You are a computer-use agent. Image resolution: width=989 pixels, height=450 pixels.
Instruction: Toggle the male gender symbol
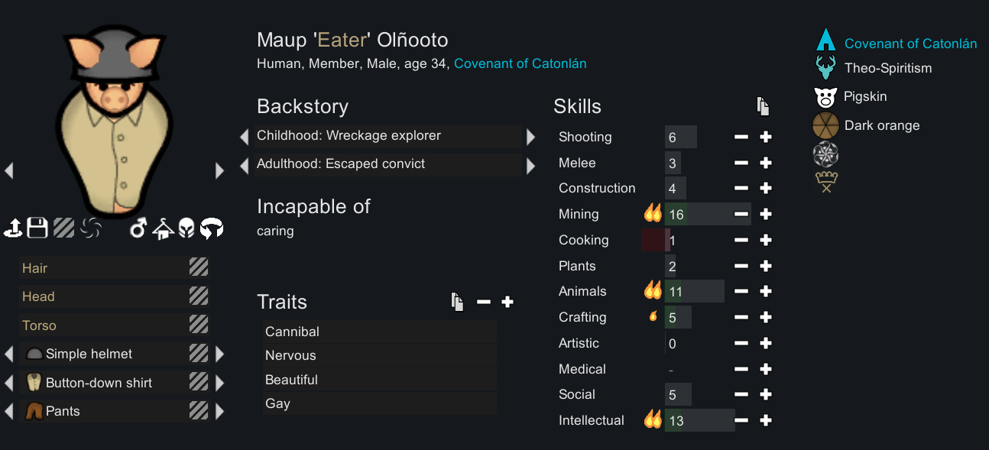tap(138, 228)
